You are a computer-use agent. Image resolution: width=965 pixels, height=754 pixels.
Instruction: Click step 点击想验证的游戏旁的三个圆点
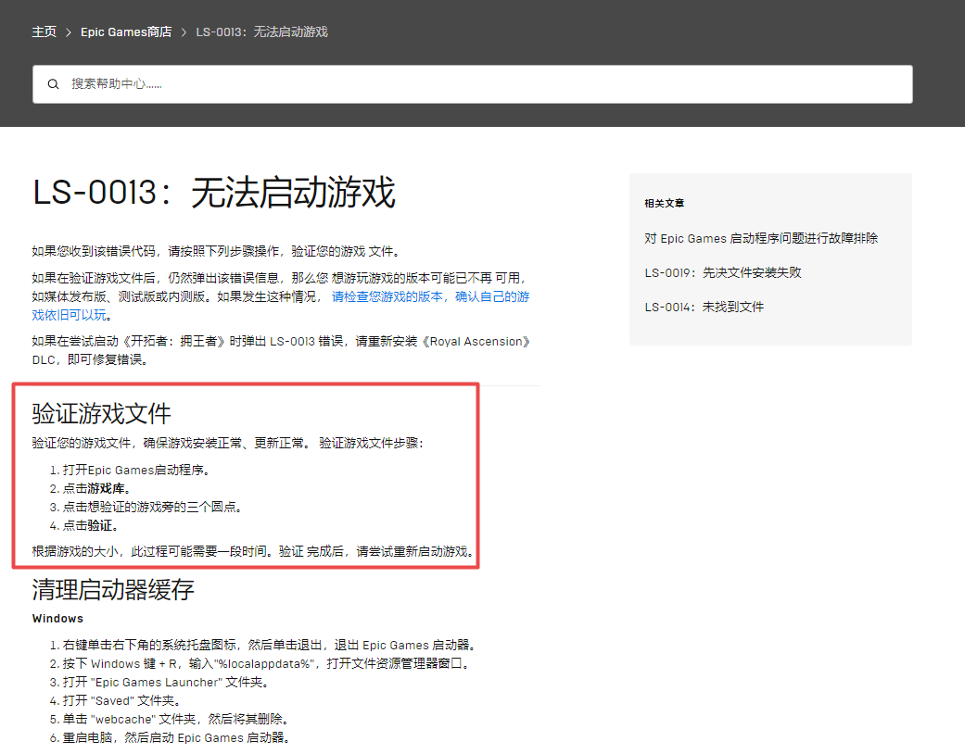coord(153,507)
